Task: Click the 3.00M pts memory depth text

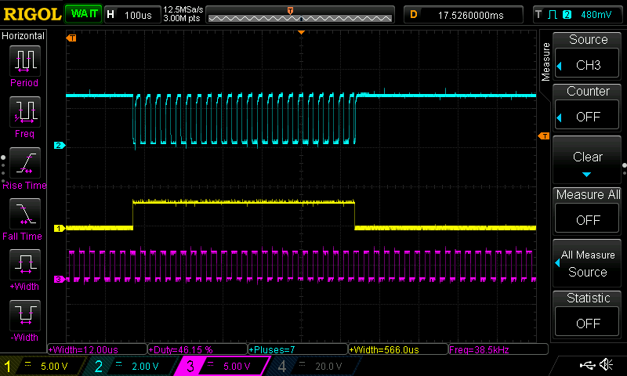Action: click(182, 18)
